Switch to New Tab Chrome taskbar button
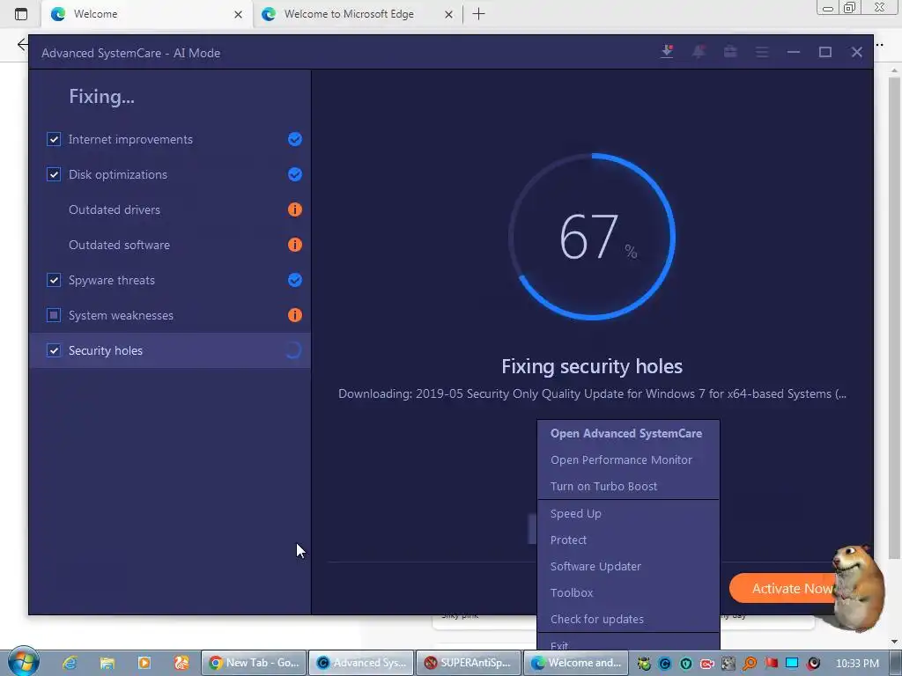Screen dimensions: 902x676 [x=254, y=663]
